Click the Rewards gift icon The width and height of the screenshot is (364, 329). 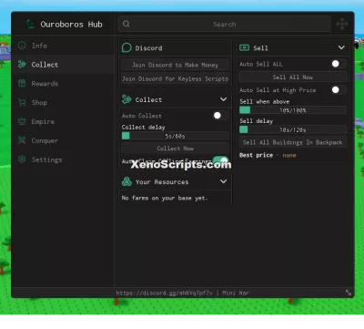point(22,83)
